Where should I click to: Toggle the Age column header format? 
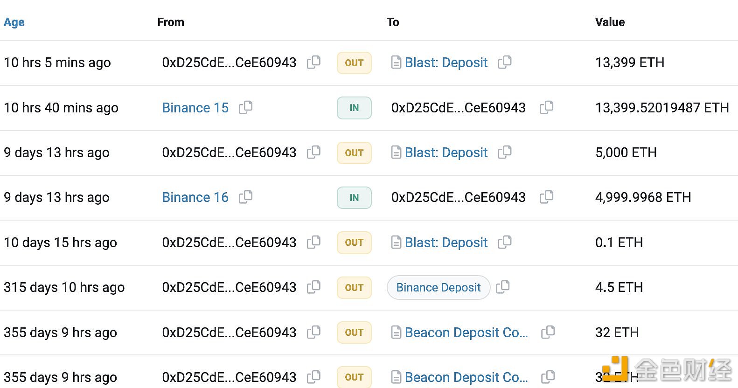click(14, 22)
